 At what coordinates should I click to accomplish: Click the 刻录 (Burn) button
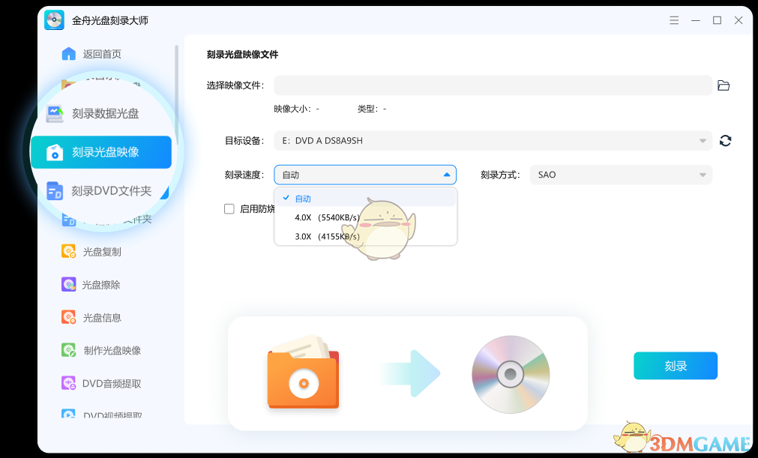coord(675,366)
